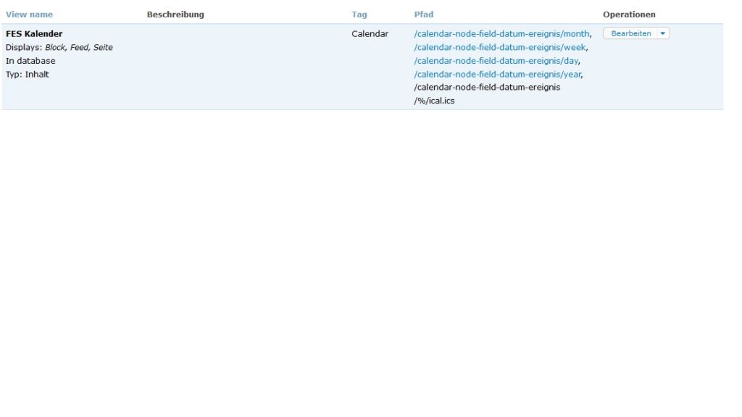The height and width of the screenshot is (417, 742).
Task: Click the Beschreibung column header
Action: click(175, 14)
